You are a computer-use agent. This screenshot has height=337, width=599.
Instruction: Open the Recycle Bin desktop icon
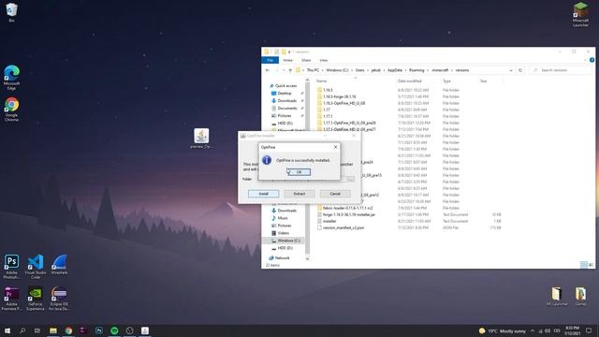[x=11, y=12]
